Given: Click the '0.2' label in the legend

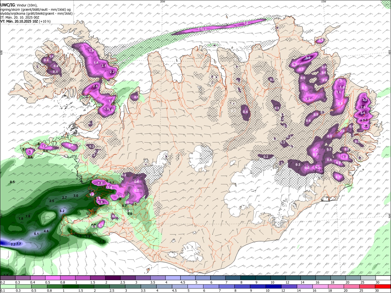Looking at the screenshot, I should 2,283.
